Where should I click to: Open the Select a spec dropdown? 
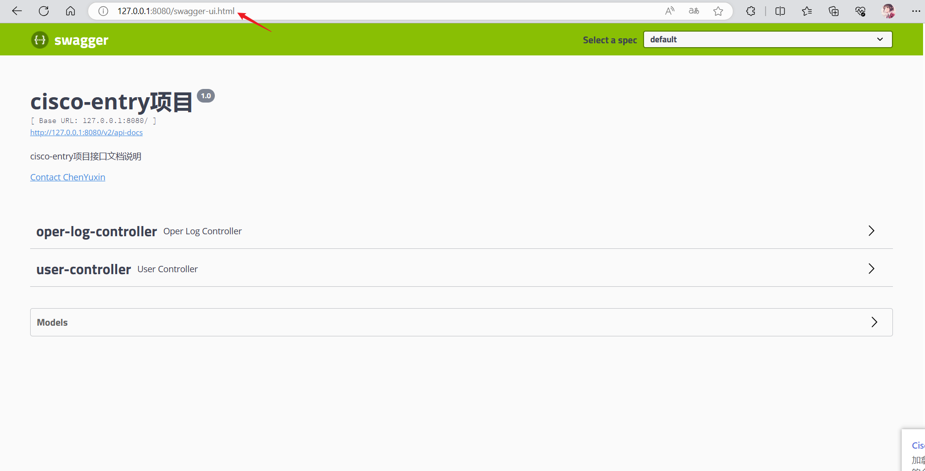(767, 39)
